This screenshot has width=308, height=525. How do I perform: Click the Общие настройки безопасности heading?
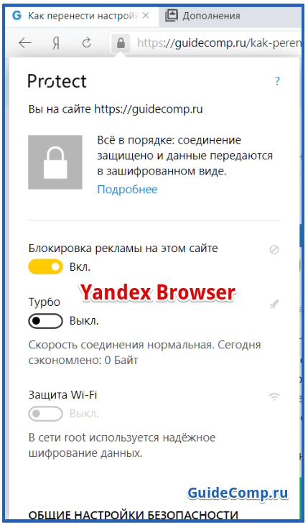pyautogui.click(x=134, y=515)
